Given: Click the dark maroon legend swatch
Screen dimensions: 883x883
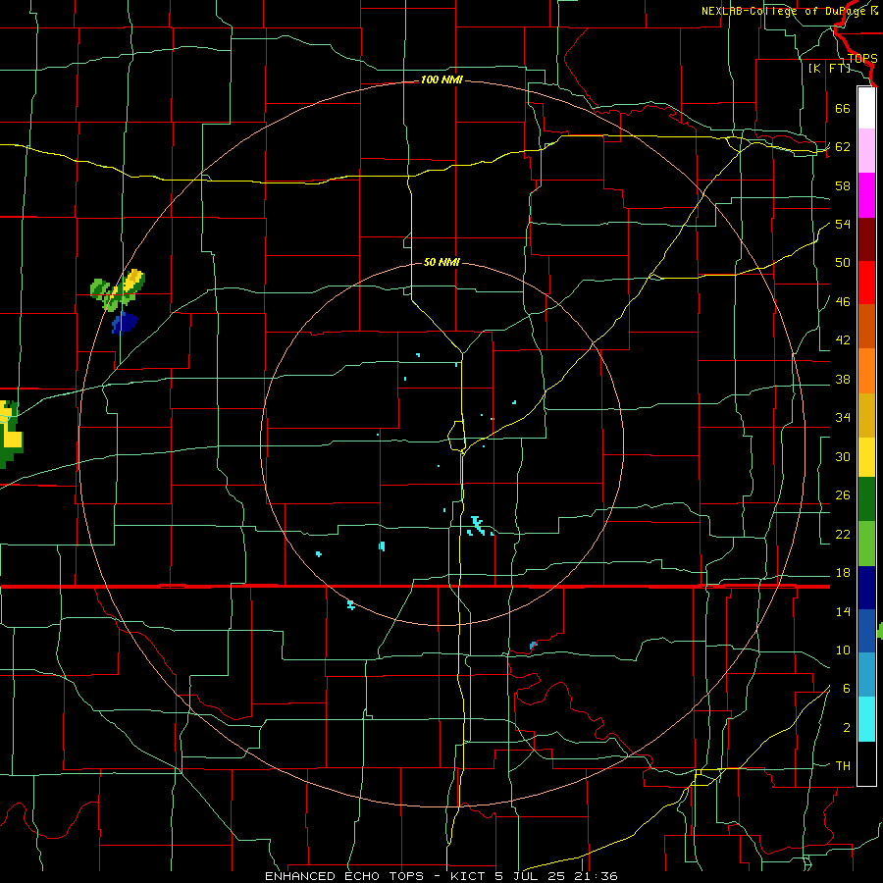Looking at the screenshot, I should pos(866,239).
